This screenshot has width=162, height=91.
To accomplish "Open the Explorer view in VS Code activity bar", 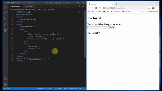I will pyautogui.click(x=5, y=7).
